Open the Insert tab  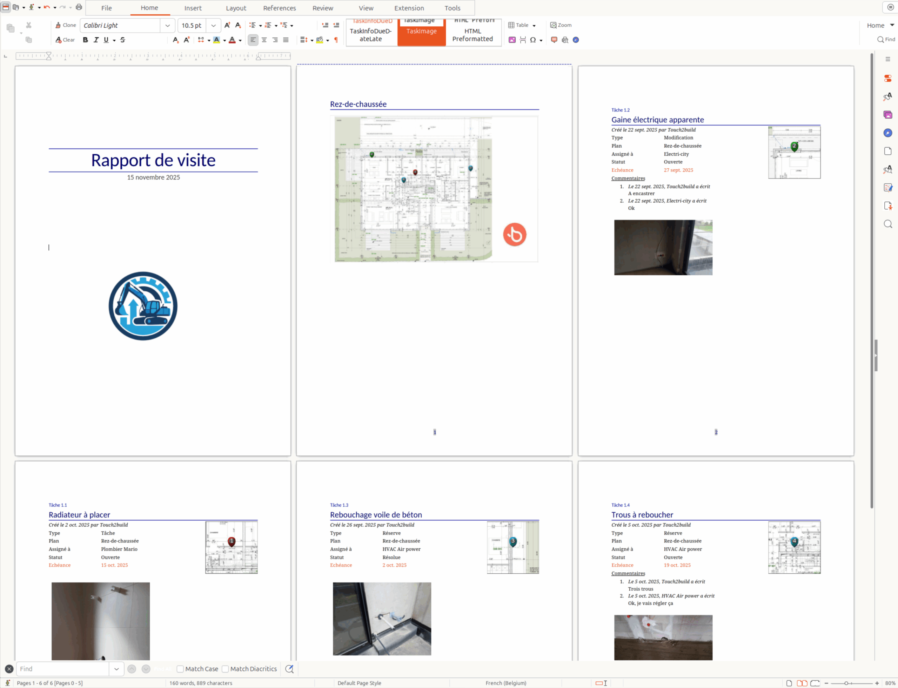point(193,8)
